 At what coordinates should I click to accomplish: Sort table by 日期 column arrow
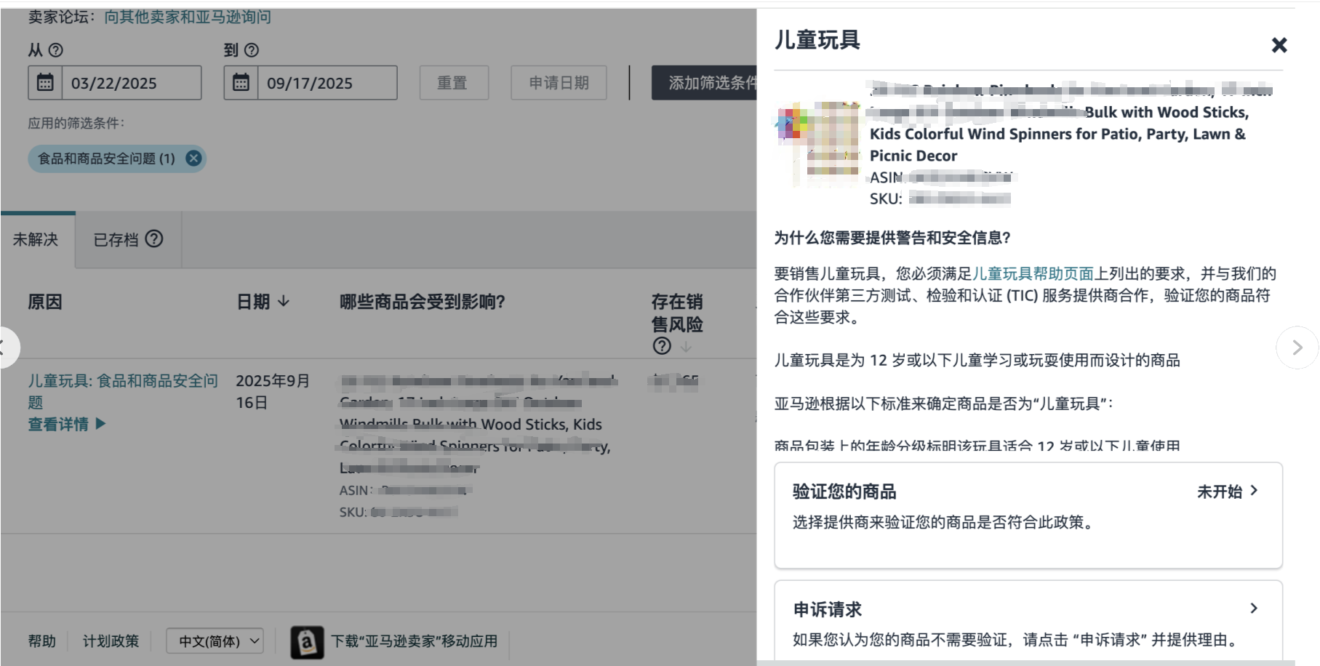pos(284,302)
